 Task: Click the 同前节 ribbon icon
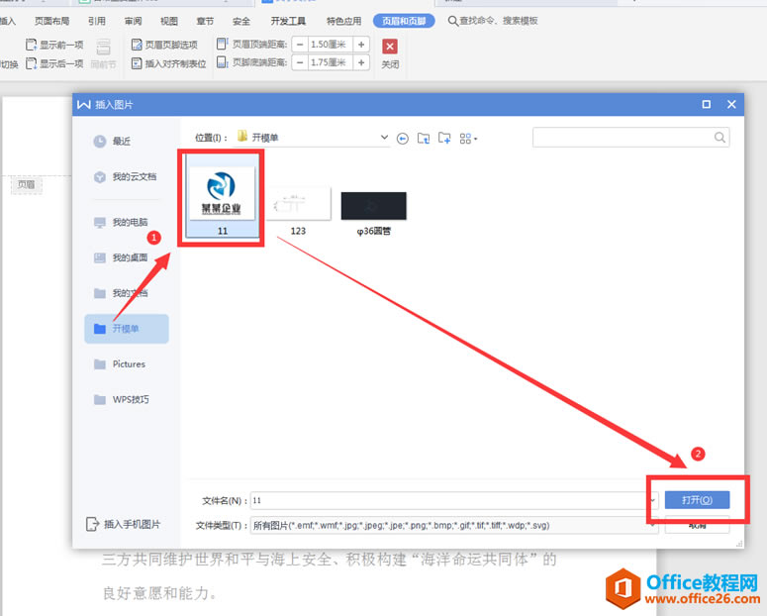103,53
